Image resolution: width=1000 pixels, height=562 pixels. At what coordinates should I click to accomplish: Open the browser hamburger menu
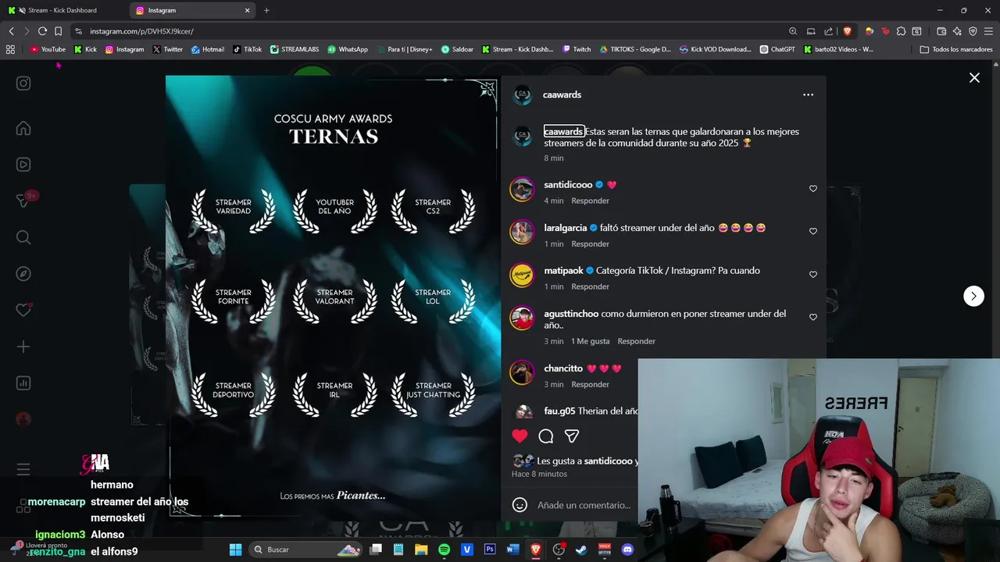point(988,31)
